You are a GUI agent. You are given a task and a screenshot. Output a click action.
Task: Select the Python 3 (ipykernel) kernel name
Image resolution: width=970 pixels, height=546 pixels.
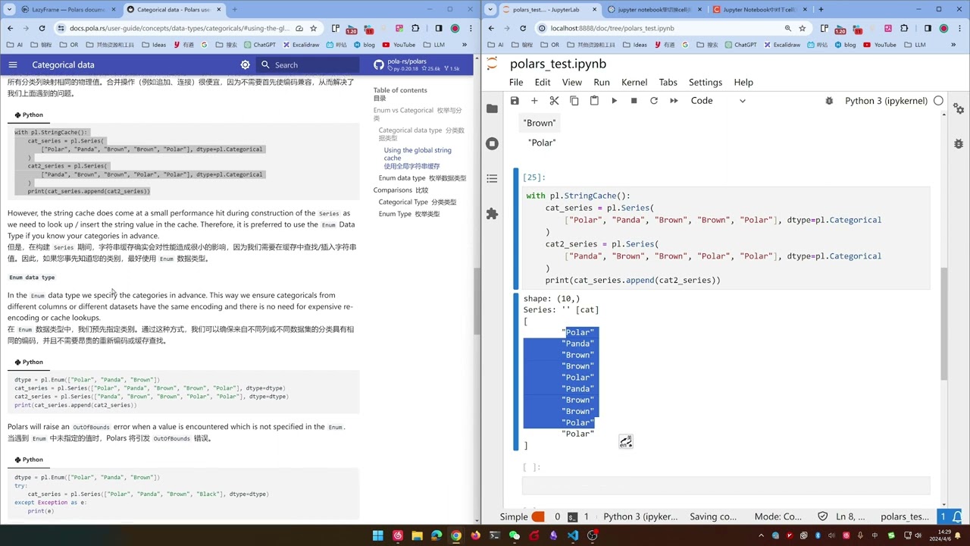point(886,101)
